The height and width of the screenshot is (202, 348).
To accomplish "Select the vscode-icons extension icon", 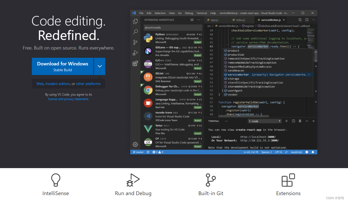I will pyautogui.click(x=148, y=116).
